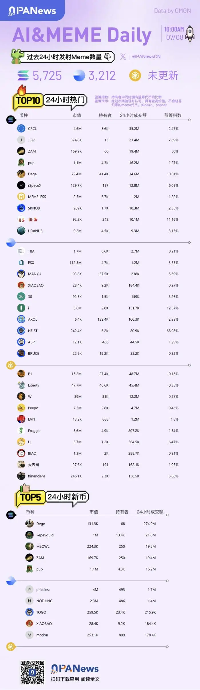Click the pixel frog mascot icon
200x690 pixels.
pos(17,56)
